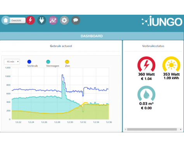This screenshot has width=184, height=147.
Task: Click the Zon legend label
Action: point(68,66)
